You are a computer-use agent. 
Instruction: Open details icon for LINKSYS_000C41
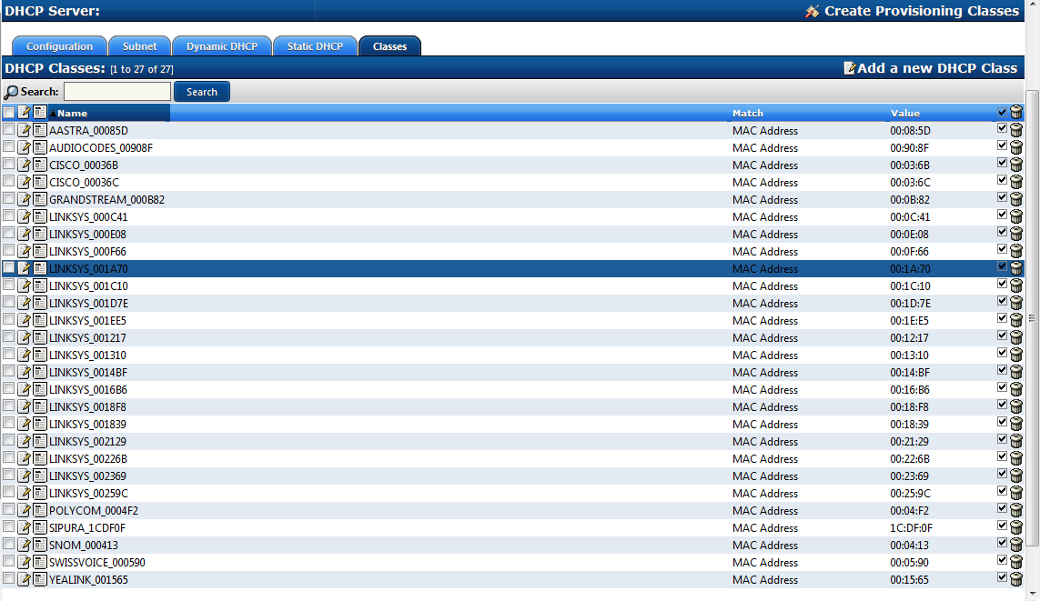pos(40,216)
